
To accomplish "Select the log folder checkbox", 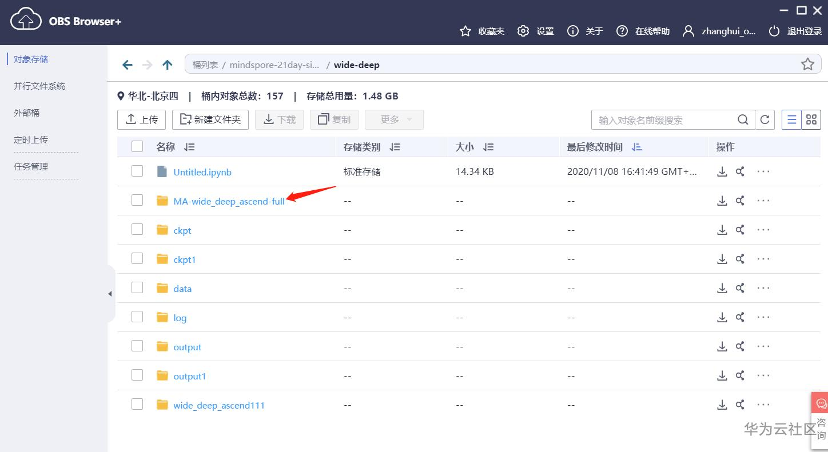I will (137, 317).
